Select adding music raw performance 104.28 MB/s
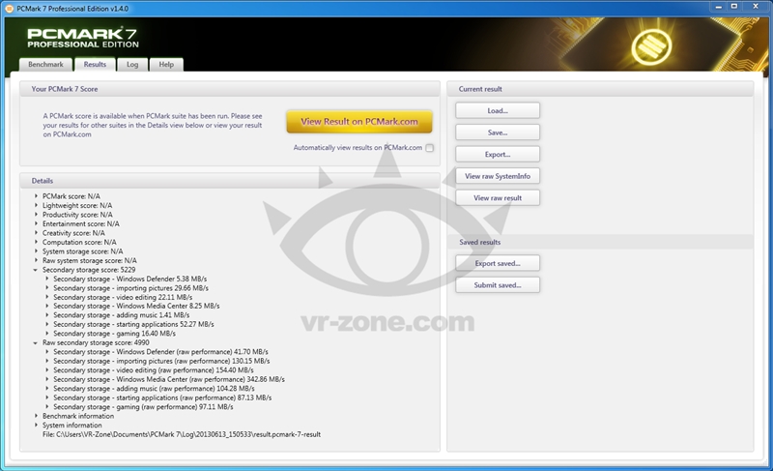The height and width of the screenshot is (471, 773). 154,388
